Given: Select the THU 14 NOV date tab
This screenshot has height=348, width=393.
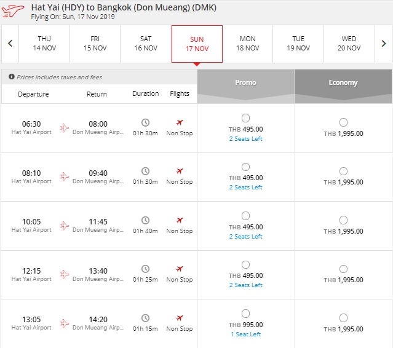Looking at the screenshot, I should (x=44, y=44).
